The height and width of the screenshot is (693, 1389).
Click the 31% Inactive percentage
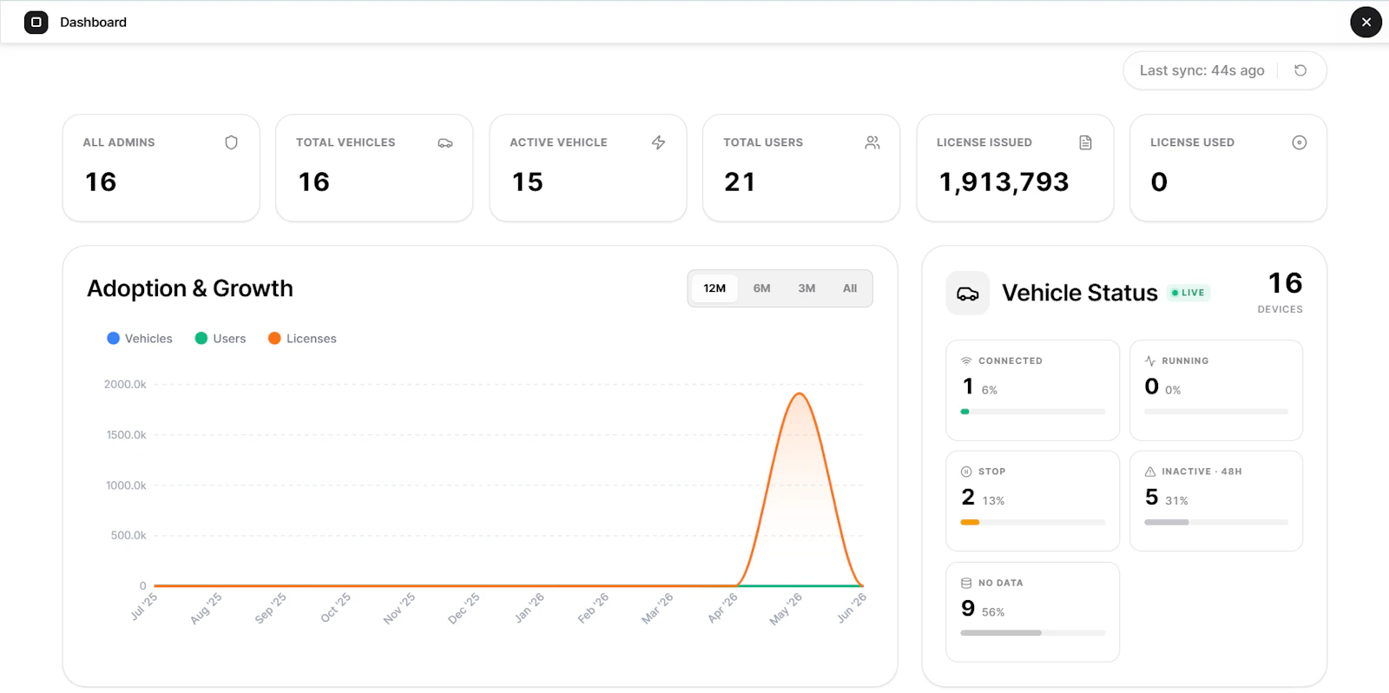coord(1176,501)
